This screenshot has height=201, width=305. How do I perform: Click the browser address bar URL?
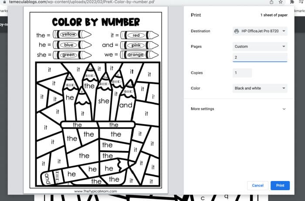coord(82,2)
